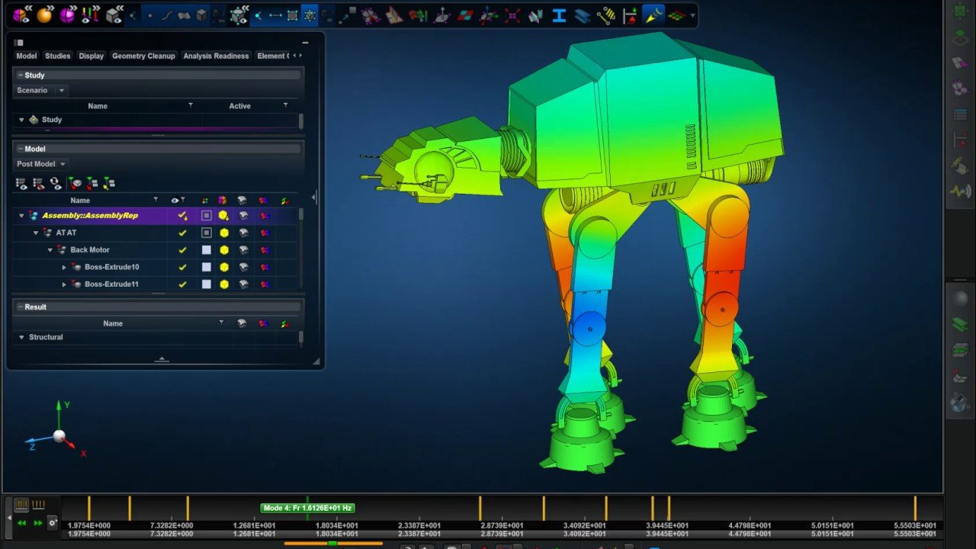
Task: Select the solid body selection filter icon
Action: pos(201,15)
